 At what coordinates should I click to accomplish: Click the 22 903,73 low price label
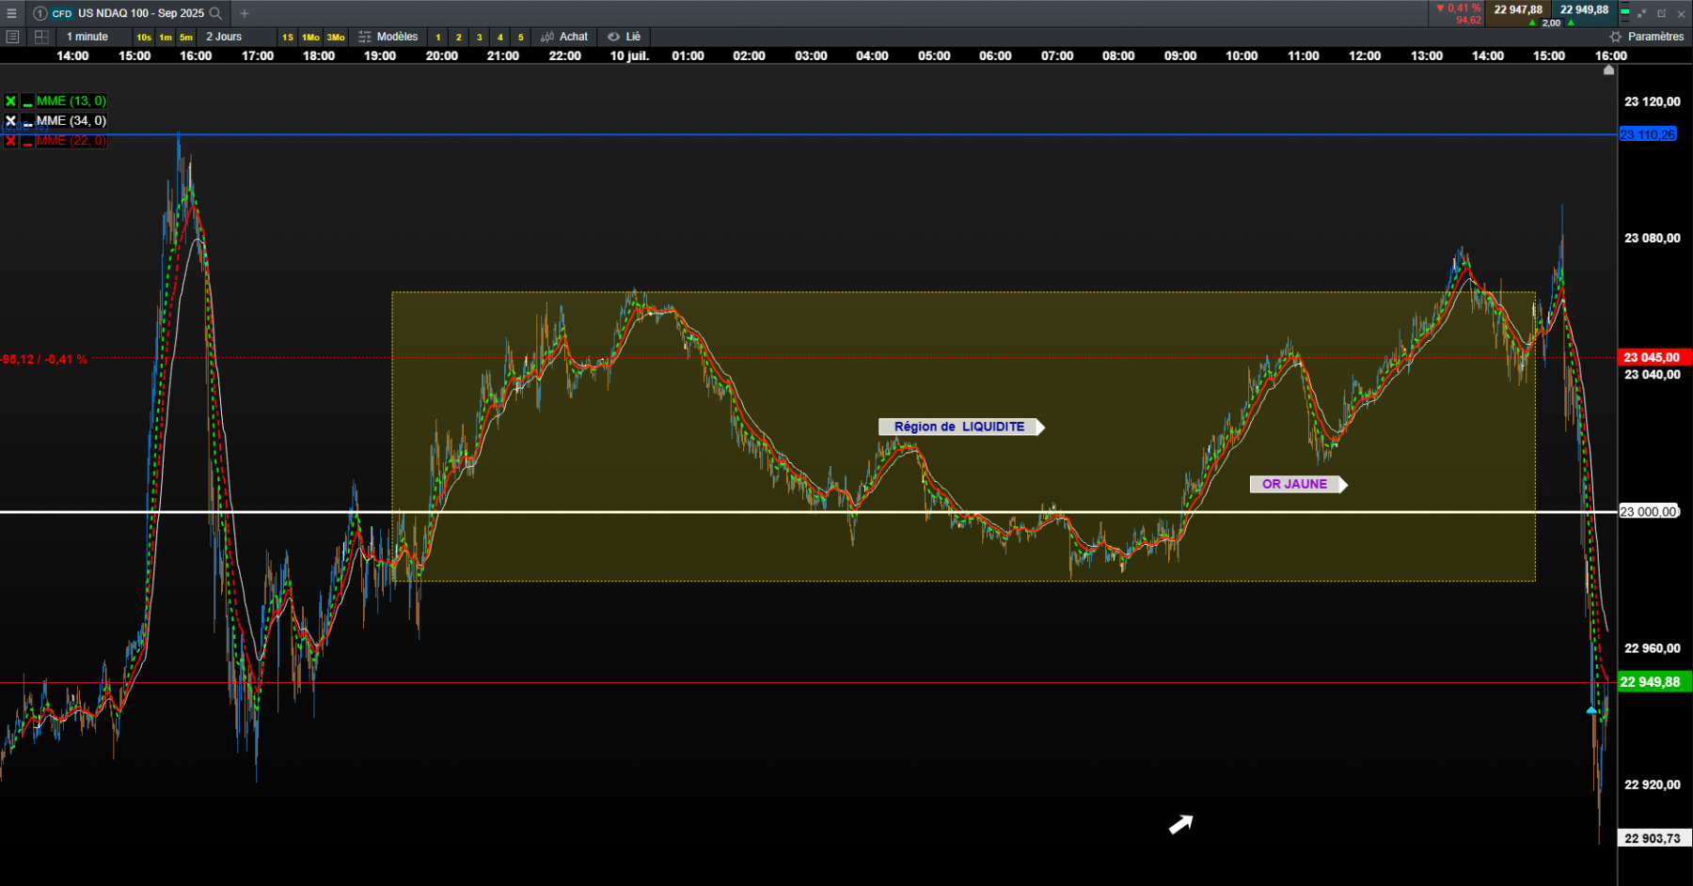pos(1653,838)
